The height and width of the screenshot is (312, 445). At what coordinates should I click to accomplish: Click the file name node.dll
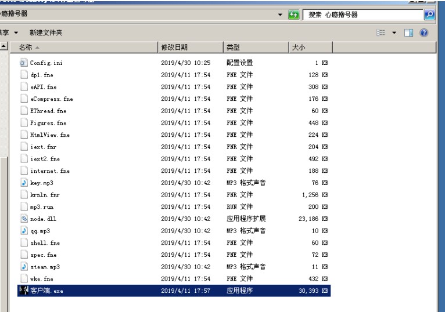coord(44,219)
